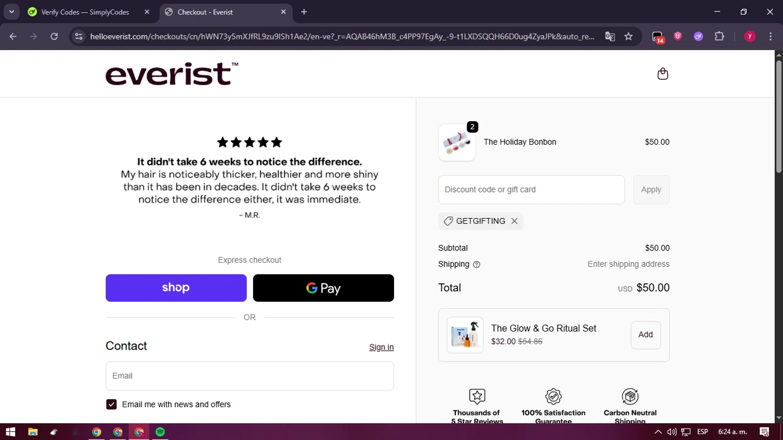The image size is (783, 440).
Task: Go forward in browser history
Action: [x=33, y=37]
